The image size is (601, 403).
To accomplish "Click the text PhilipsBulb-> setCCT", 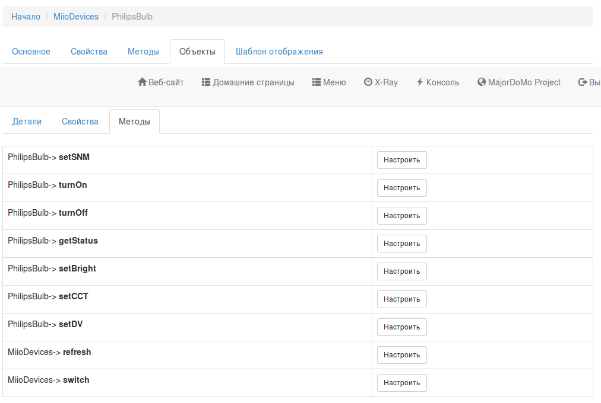I will pyautogui.click(x=48, y=296).
